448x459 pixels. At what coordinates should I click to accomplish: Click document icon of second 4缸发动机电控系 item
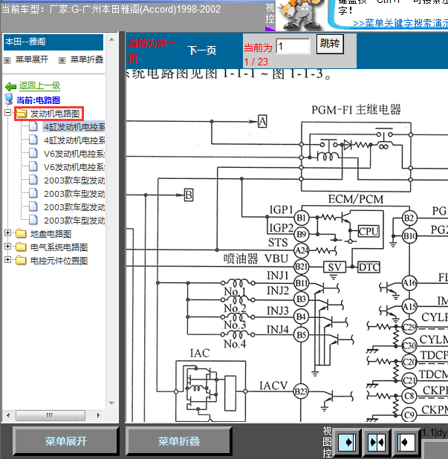click(x=33, y=140)
